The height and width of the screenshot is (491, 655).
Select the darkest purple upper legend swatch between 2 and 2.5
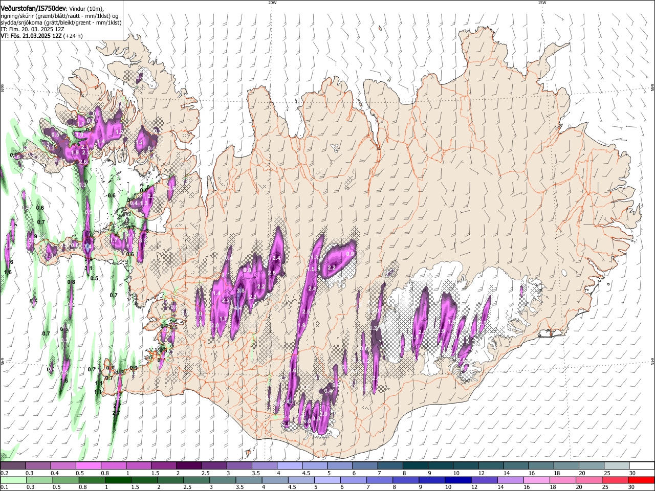pos(189,465)
